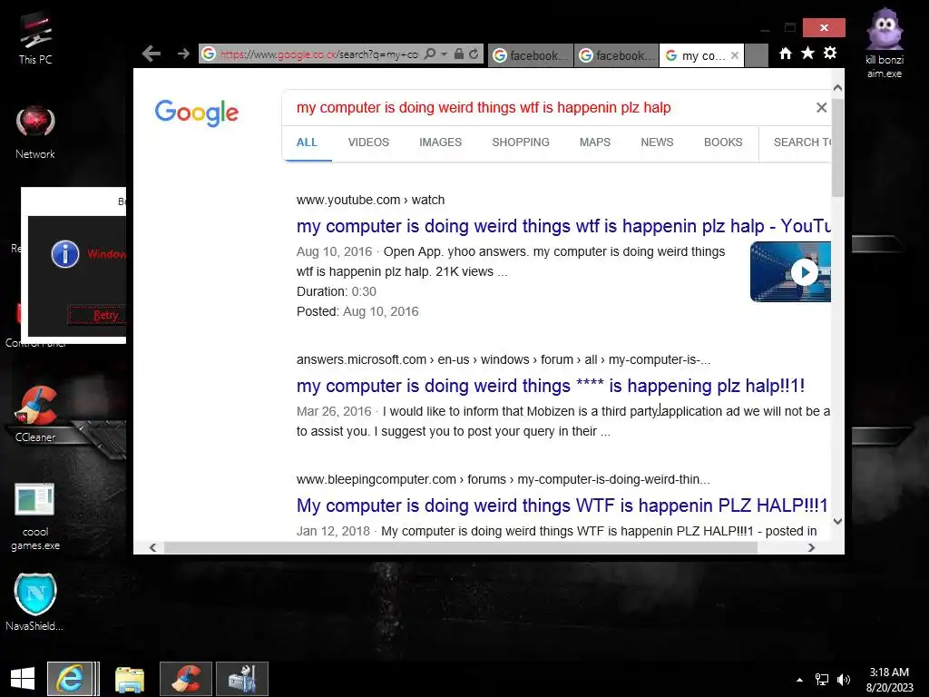Click the info icon in background dialog
Screen dimensions: 929x697
click(x=65, y=254)
